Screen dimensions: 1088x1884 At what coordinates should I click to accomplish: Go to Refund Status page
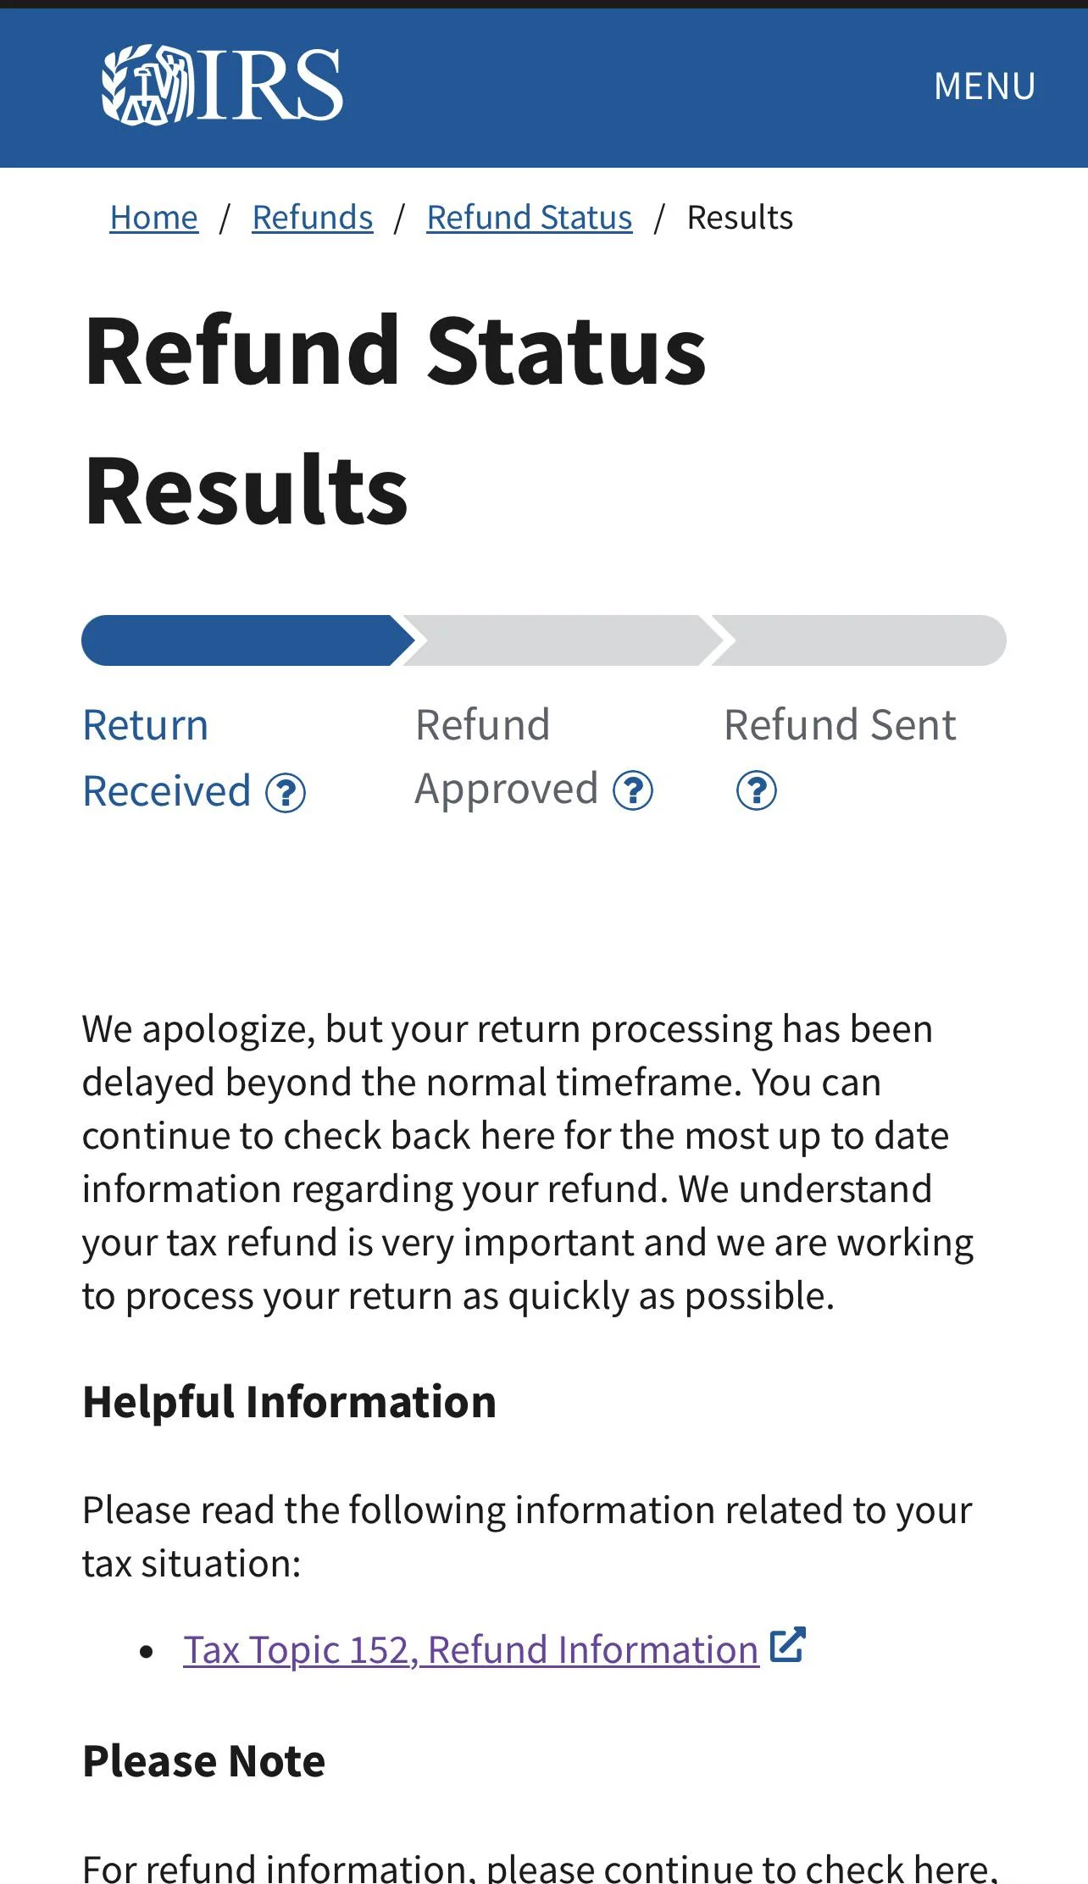point(528,218)
